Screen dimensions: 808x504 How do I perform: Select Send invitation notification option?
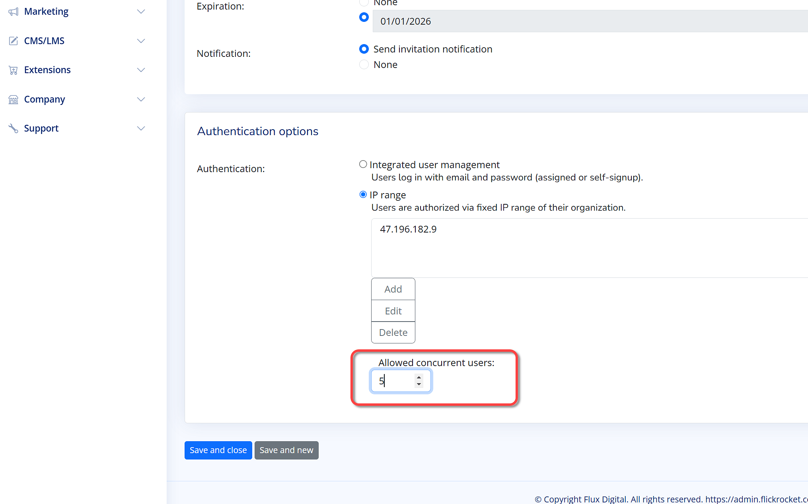(364, 49)
